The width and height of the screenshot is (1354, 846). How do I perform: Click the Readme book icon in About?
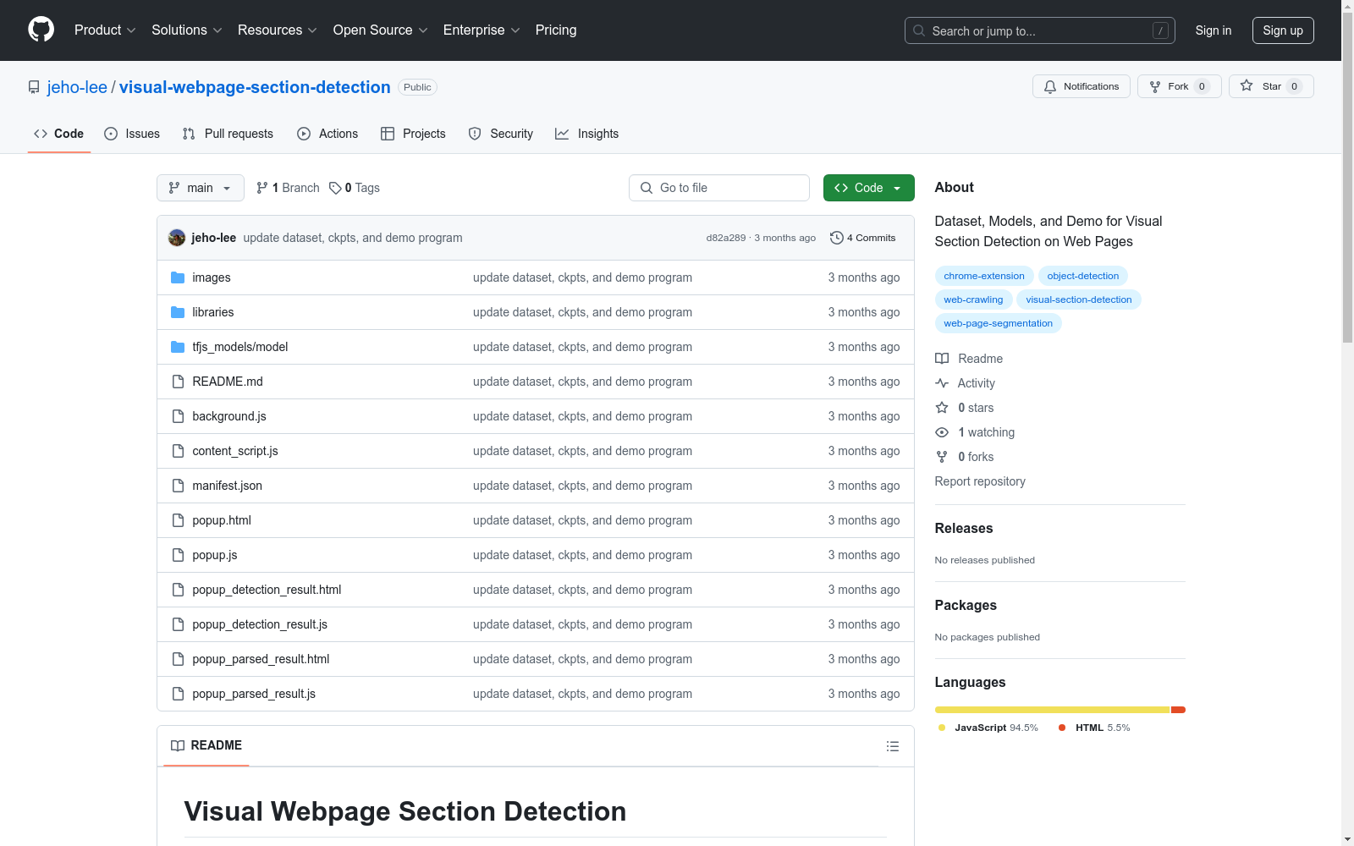tap(942, 359)
